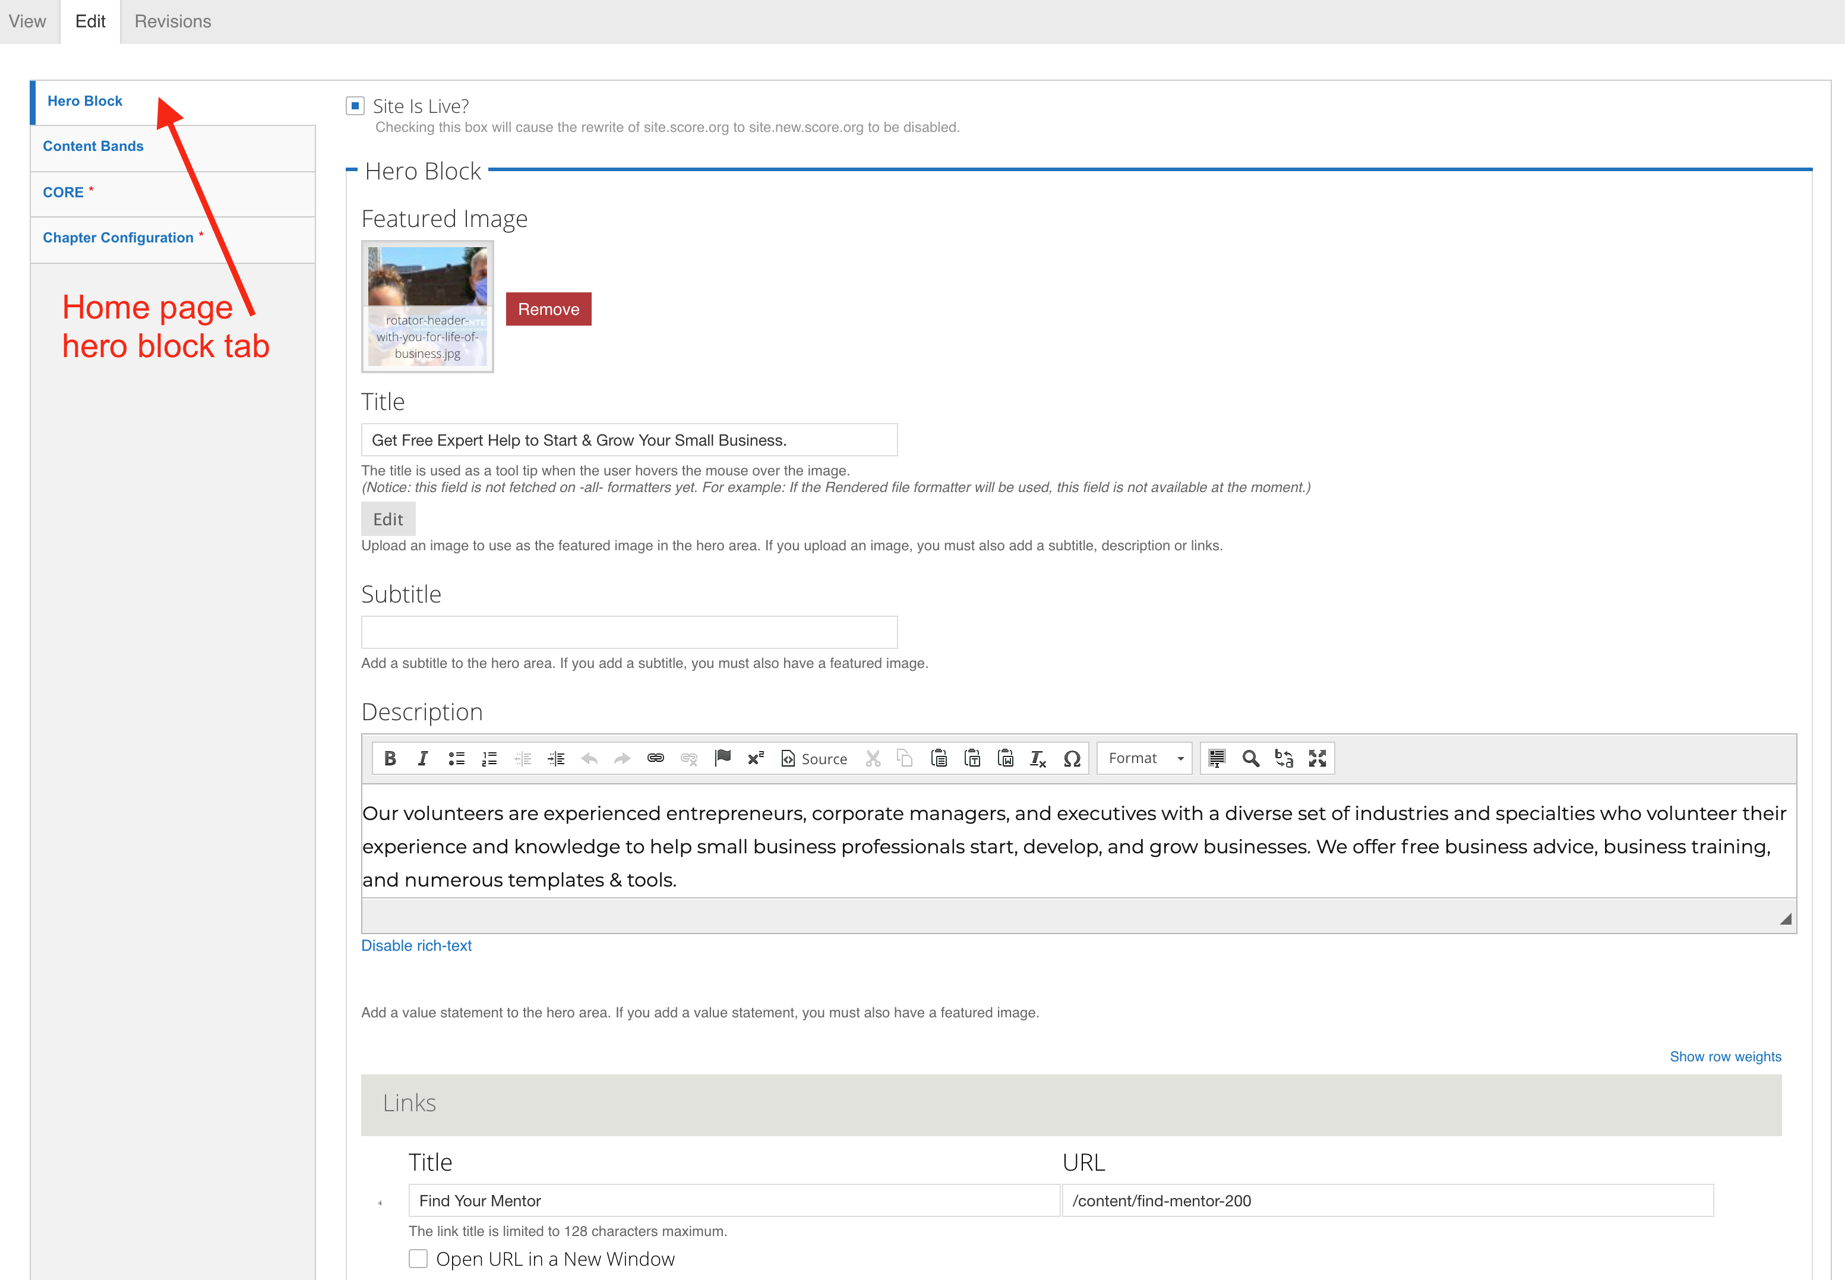Maximize the Description editor
This screenshot has height=1280, width=1845.
[1317, 758]
